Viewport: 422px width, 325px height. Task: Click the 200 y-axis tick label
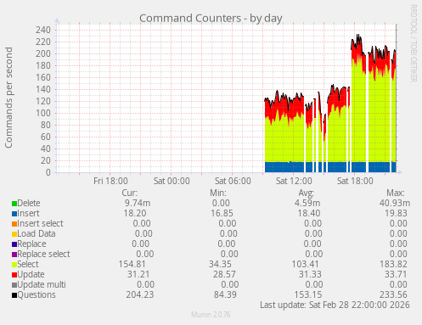[43, 53]
